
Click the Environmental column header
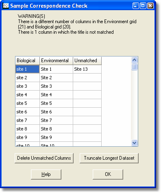tap(56, 61)
